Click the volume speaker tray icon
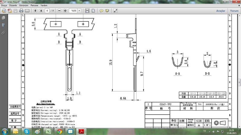The height and width of the screenshot is (135, 241). pos(214,131)
